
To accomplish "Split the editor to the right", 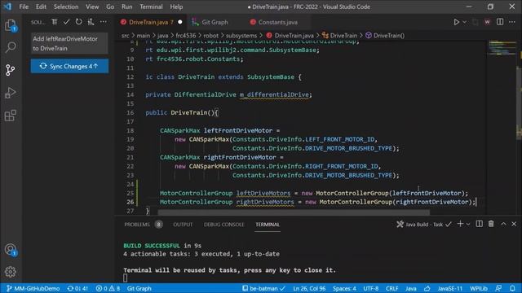I will [500, 22].
